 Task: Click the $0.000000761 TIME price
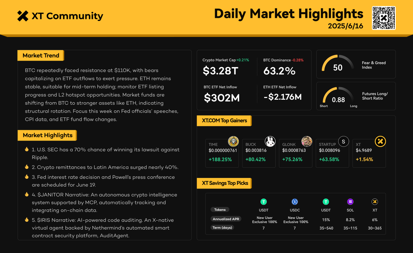[223, 151]
